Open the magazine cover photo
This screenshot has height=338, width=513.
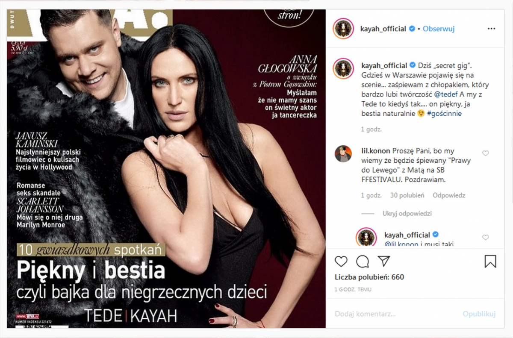coord(166,169)
